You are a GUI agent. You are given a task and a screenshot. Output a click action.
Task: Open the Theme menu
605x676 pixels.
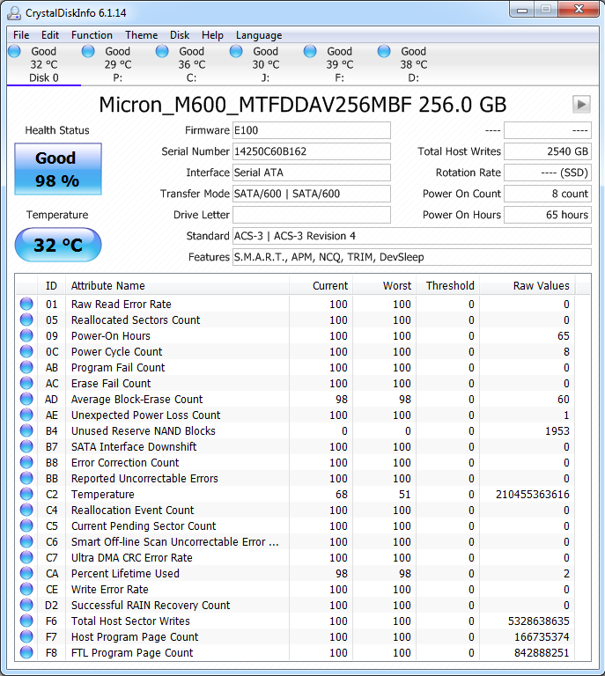[141, 35]
